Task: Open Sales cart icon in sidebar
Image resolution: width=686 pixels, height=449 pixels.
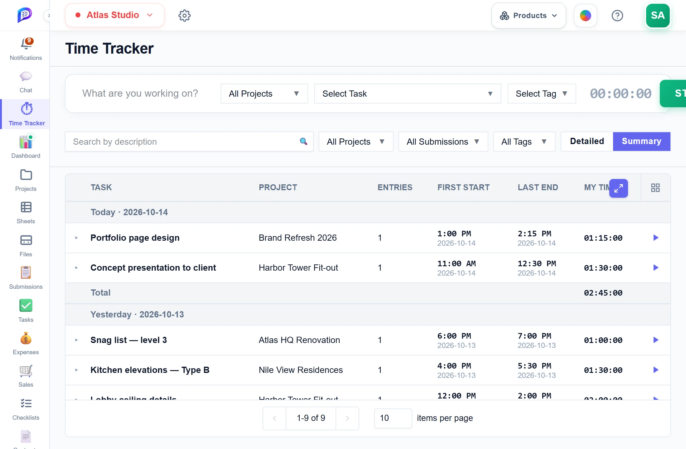Action: tap(26, 371)
